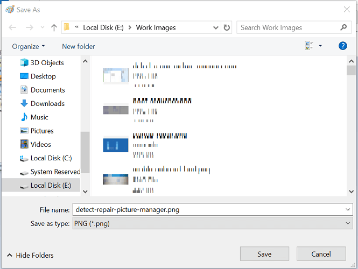Open the view options dropdown arrow
Viewport: 358px width, 269px height.
click(320, 46)
